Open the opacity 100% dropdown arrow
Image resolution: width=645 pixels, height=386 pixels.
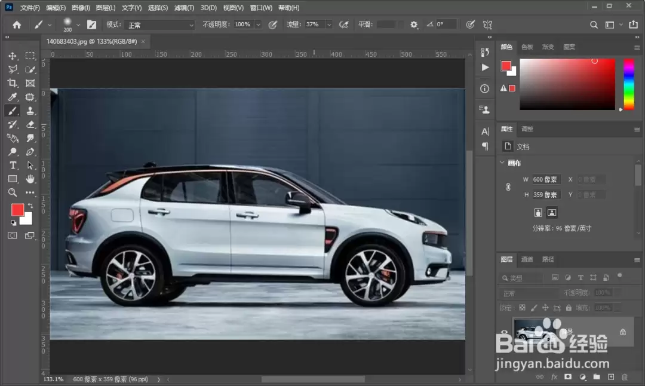click(x=258, y=24)
